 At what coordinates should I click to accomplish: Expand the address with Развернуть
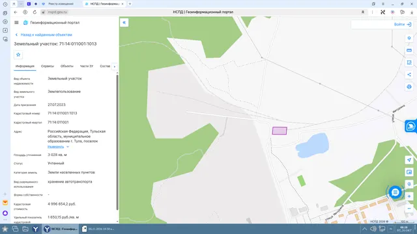coord(58,147)
